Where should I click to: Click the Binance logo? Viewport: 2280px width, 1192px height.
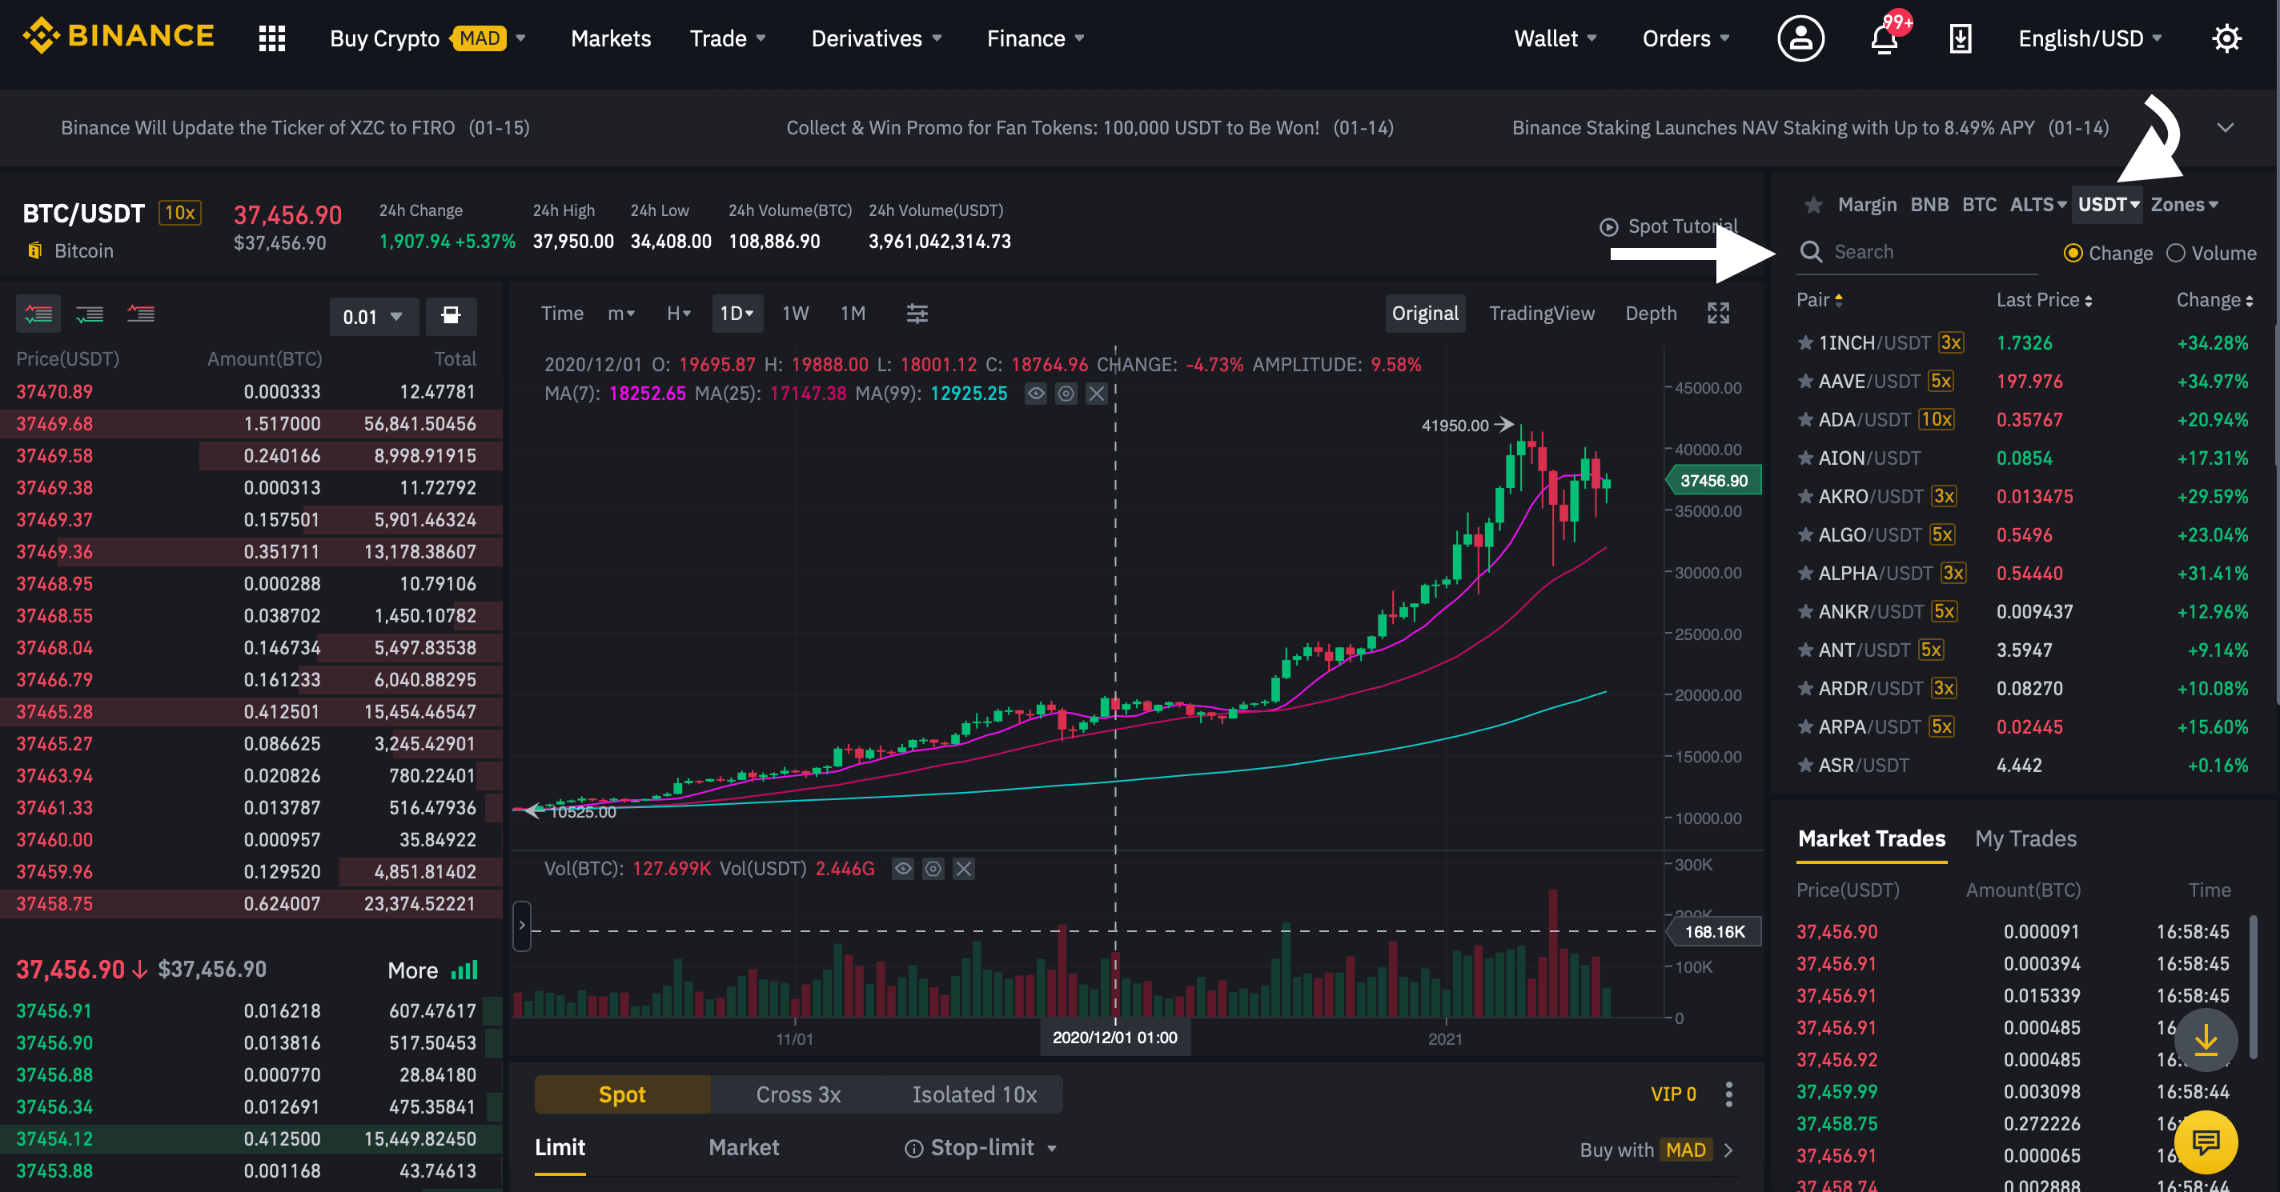[x=118, y=36]
